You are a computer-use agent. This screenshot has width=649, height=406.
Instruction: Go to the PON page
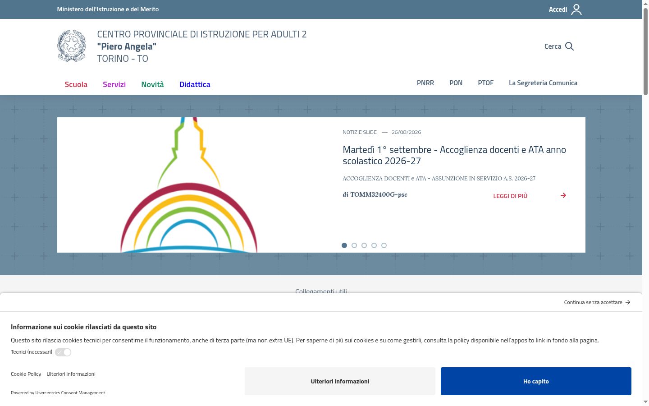click(456, 83)
